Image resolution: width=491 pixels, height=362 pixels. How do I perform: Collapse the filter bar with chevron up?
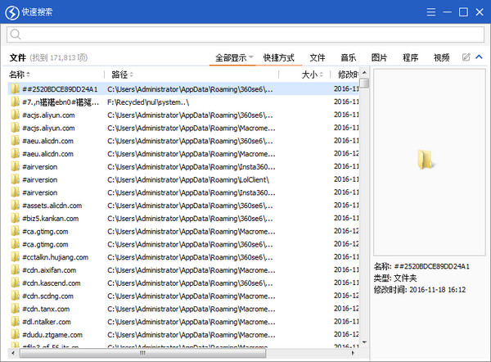479,57
